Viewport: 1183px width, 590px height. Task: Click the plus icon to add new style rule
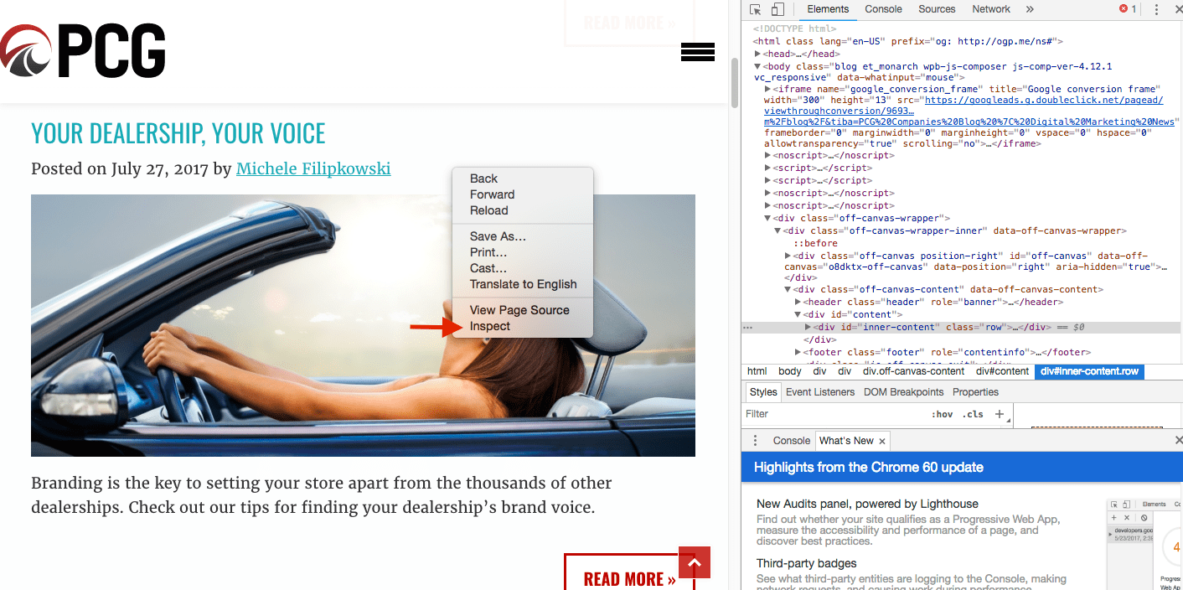click(x=999, y=413)
